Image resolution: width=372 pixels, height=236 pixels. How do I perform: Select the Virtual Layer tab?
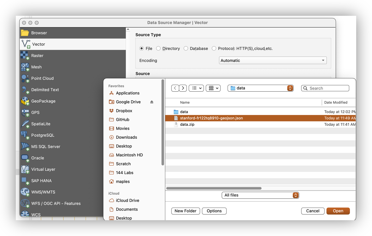(43, 169)
